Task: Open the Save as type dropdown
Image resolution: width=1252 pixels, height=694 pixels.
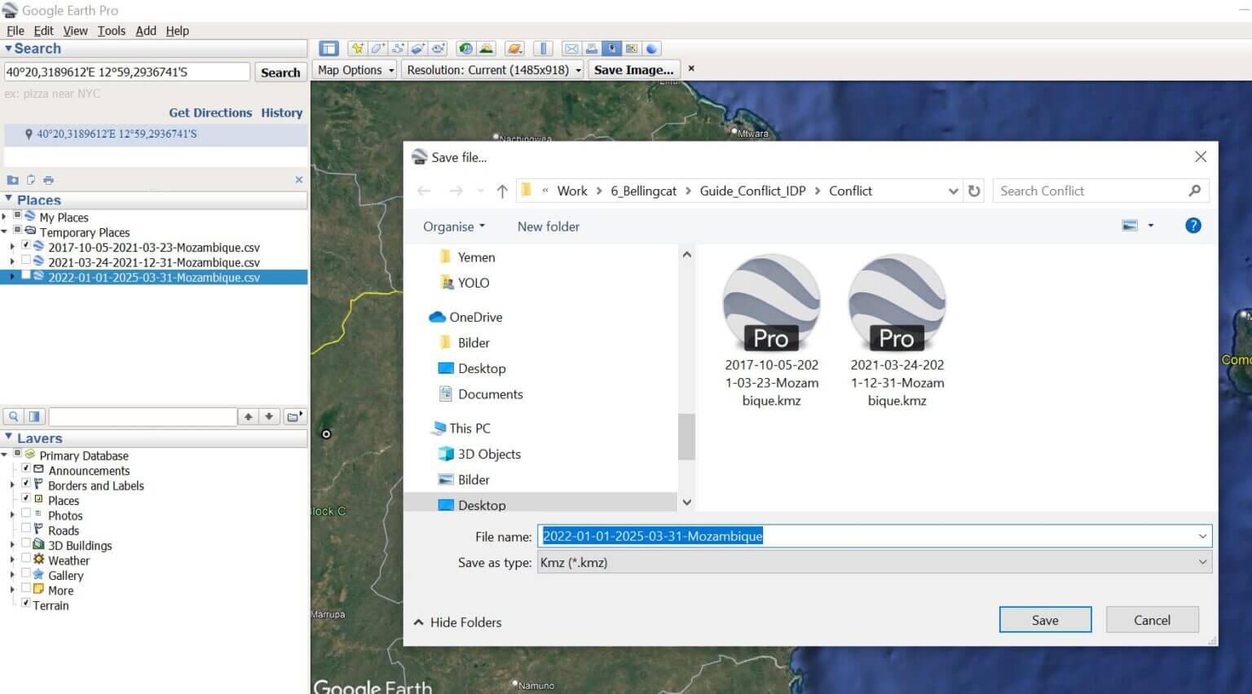Action: [x=874, y=562]
